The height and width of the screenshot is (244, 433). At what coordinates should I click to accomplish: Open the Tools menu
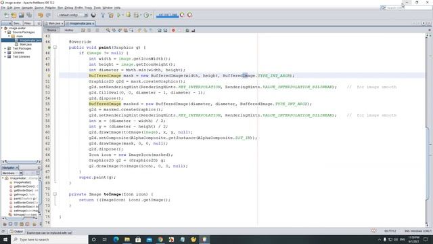[x=97, y=7]
